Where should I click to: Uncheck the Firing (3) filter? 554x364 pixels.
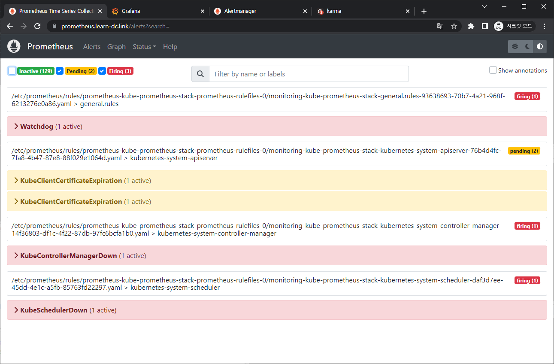[102, 71]
